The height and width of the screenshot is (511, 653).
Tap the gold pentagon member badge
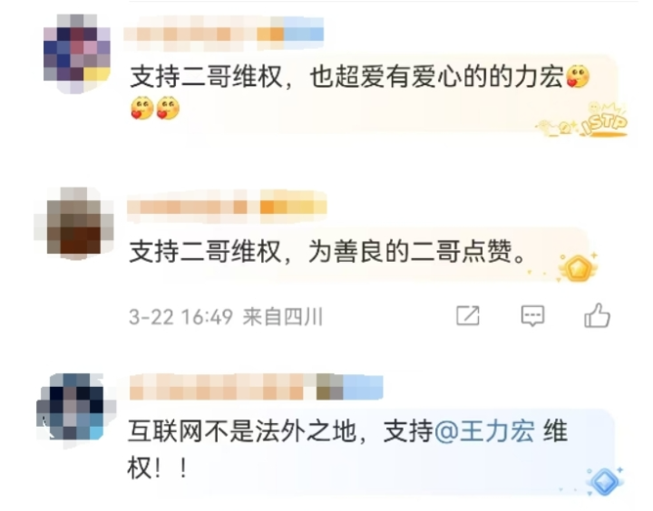579,268
